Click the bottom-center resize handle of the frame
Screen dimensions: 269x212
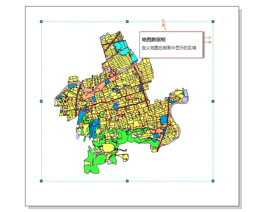pos(127,181)
